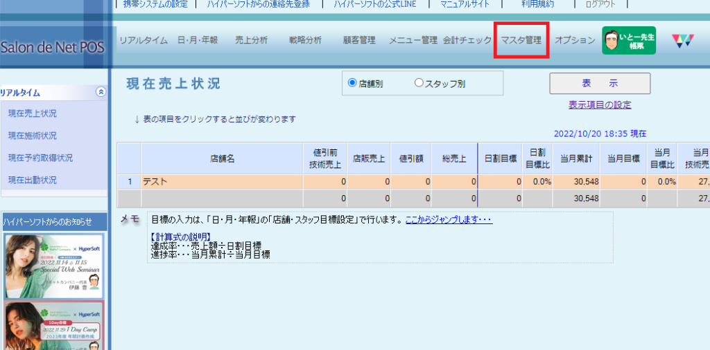Open the 会計チェック menu item
710x350 pixels.
(x=467, y=40)
